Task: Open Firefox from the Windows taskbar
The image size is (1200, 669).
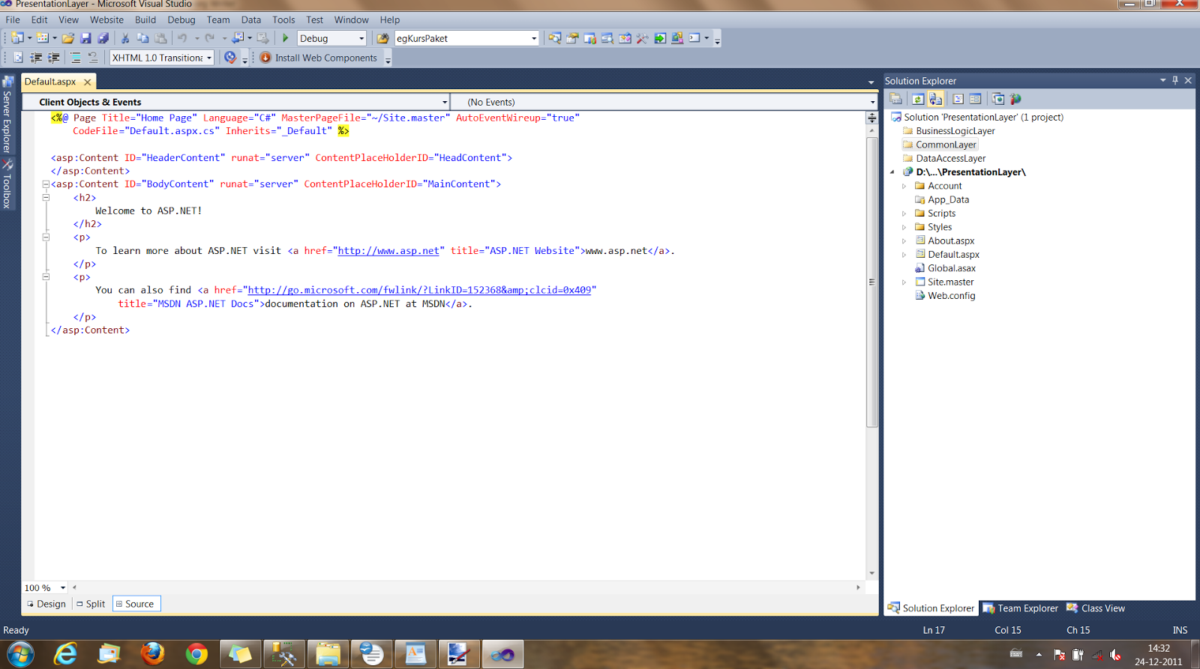Action: (153, 654)
